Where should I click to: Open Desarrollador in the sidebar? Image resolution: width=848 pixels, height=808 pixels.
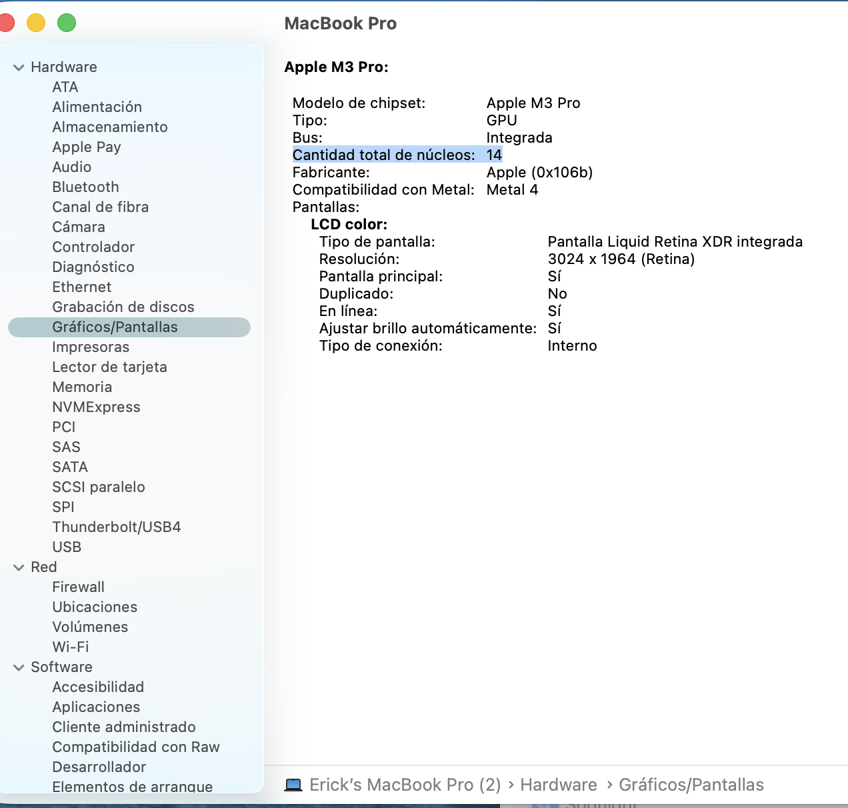99,767
